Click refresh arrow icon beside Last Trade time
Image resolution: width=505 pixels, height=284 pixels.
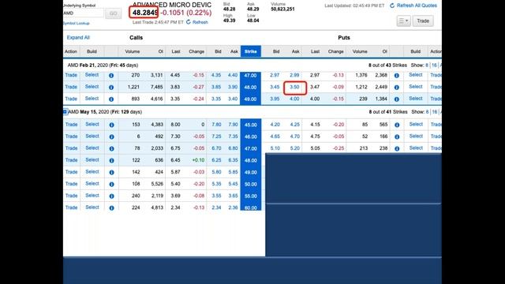pos(189,22)
